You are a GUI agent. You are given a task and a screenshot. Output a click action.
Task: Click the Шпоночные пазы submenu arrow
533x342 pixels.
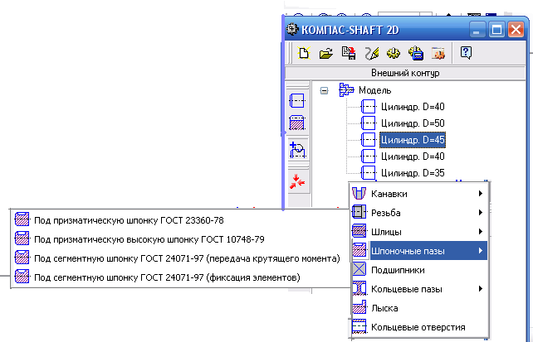click(481, 251)
